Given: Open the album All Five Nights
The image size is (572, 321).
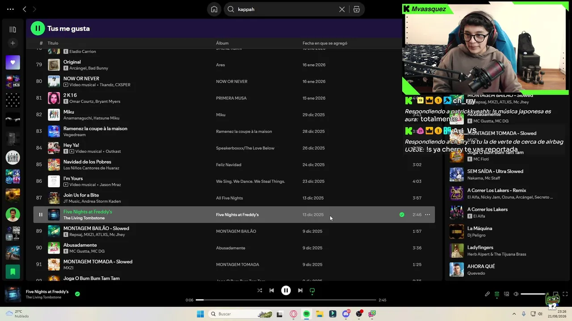Looking at the screenshot, I should pos(229,198).
